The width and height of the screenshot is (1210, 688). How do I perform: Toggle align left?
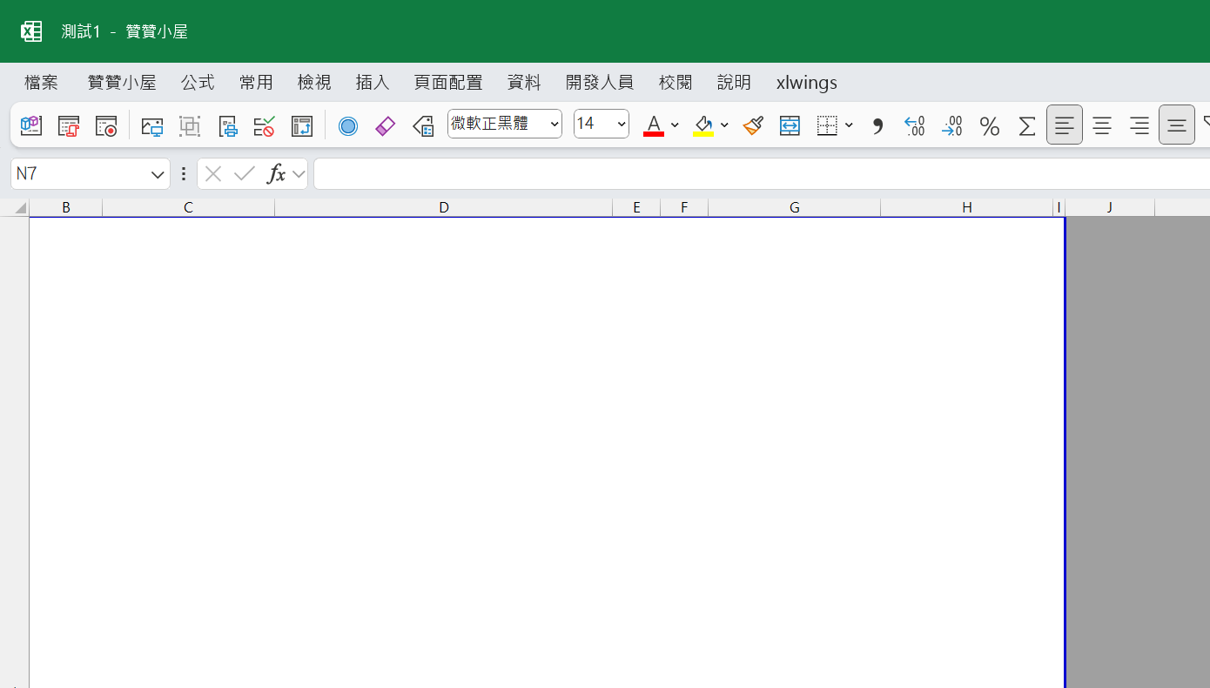pos(1065,125)
